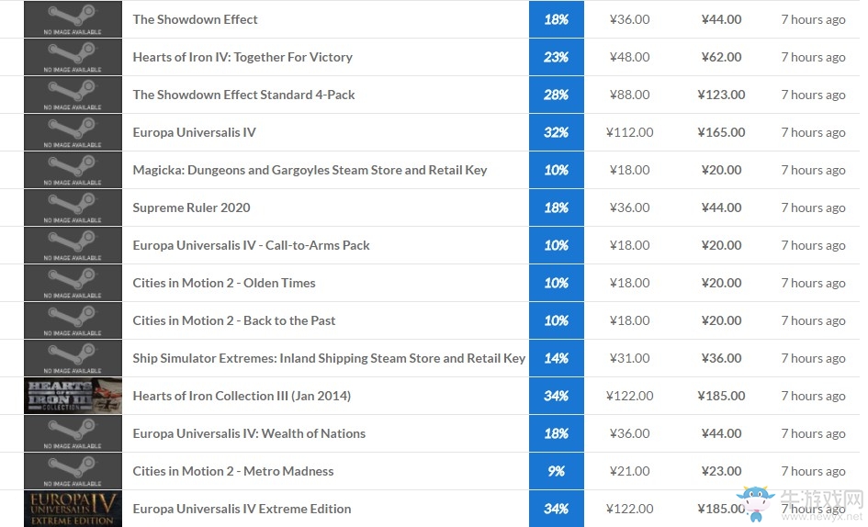Open Europa Universalis IV: Wealth of Nations
This screenshot has width=868, height=527.
[x=249, y=433]
